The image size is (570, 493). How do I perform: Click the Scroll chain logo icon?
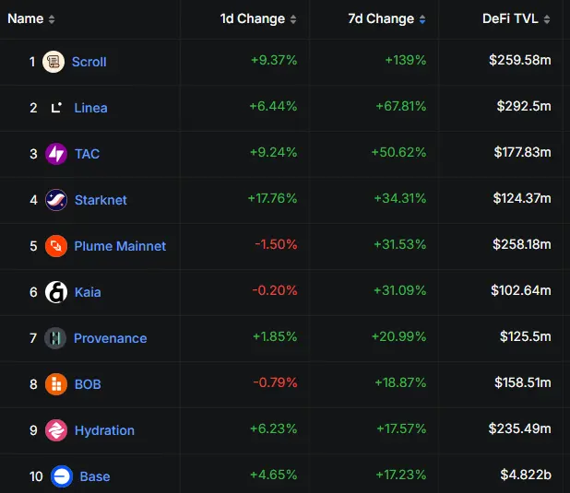point(53,62)
